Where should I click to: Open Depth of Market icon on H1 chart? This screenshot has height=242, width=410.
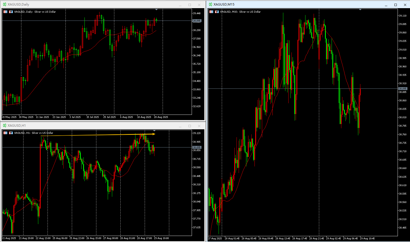[x=11, y=133]
